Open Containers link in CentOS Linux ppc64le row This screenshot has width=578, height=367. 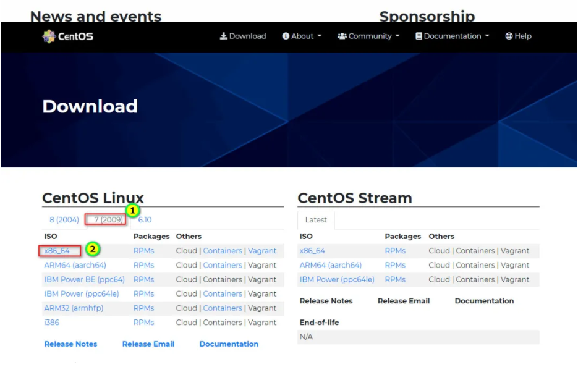coord(223,294)
